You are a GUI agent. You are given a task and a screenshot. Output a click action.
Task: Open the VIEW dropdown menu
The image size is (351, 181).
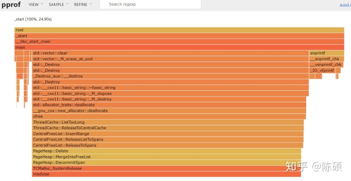(36, 4)
